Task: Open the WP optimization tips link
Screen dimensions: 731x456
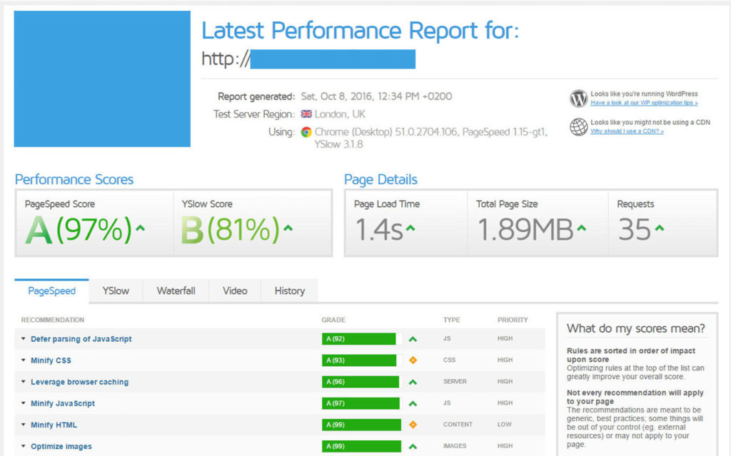Action: 644,103
